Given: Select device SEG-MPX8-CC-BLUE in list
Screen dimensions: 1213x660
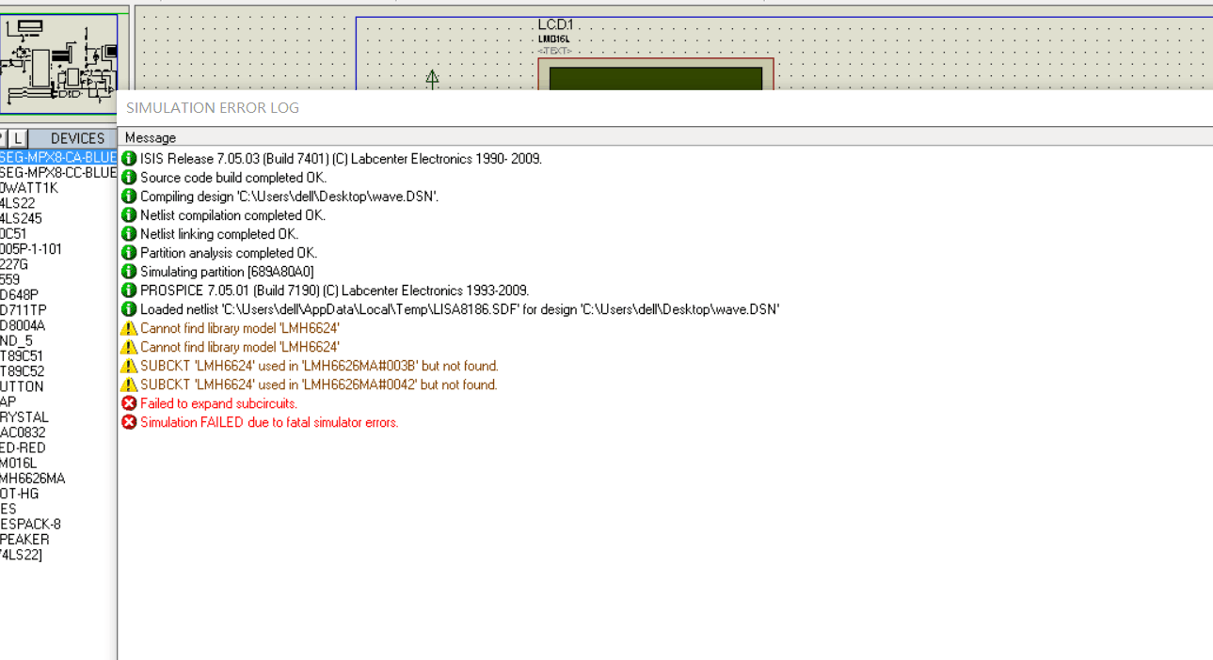Looking at the screenshot, I should coord(58,173).
